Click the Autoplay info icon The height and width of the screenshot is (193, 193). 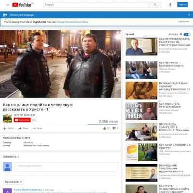pos(181,34)
